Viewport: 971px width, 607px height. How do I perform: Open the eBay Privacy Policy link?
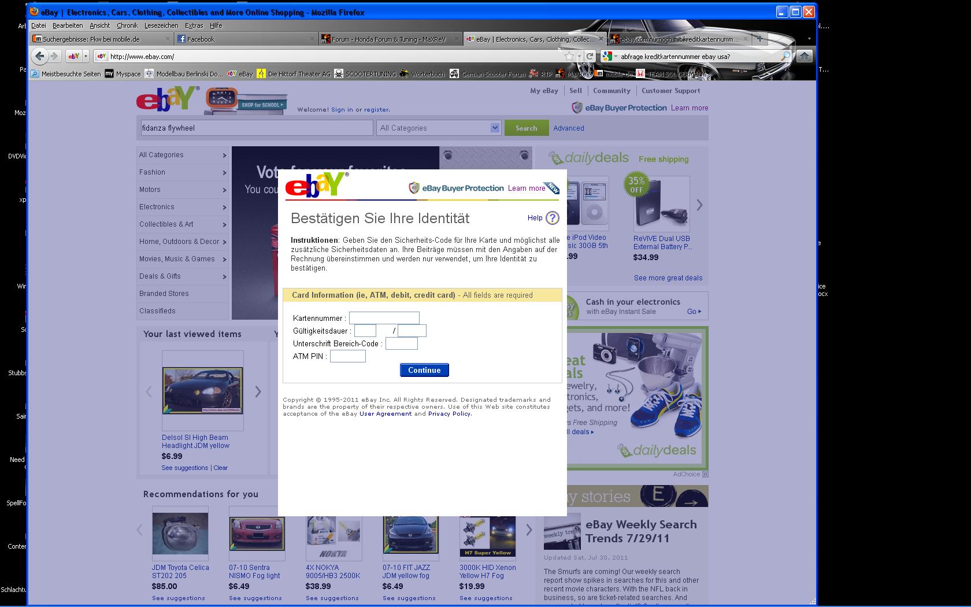pos(449,413)
